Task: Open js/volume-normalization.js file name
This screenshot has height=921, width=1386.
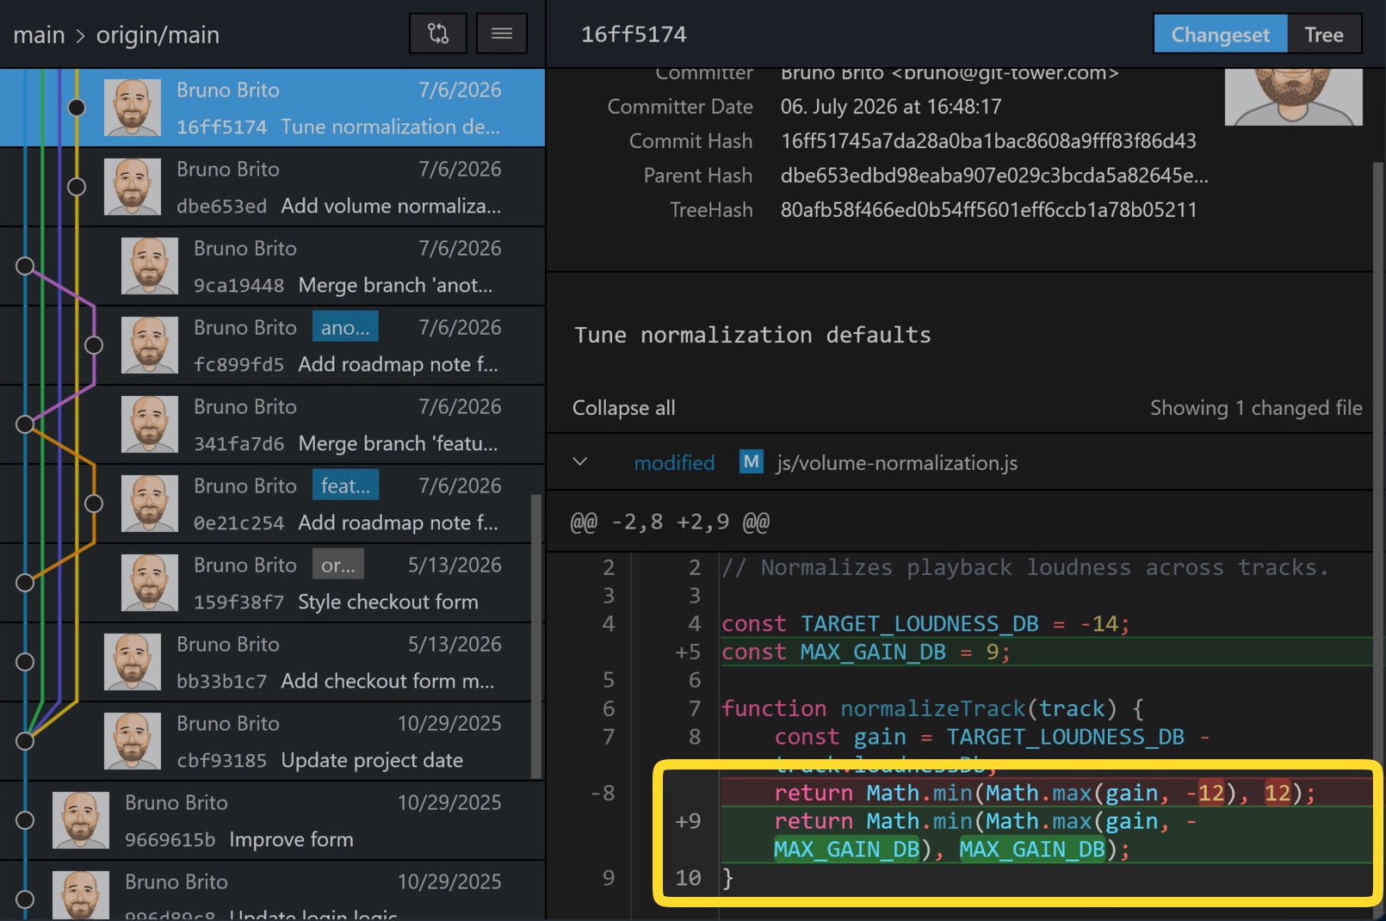Action: point(897,463)
